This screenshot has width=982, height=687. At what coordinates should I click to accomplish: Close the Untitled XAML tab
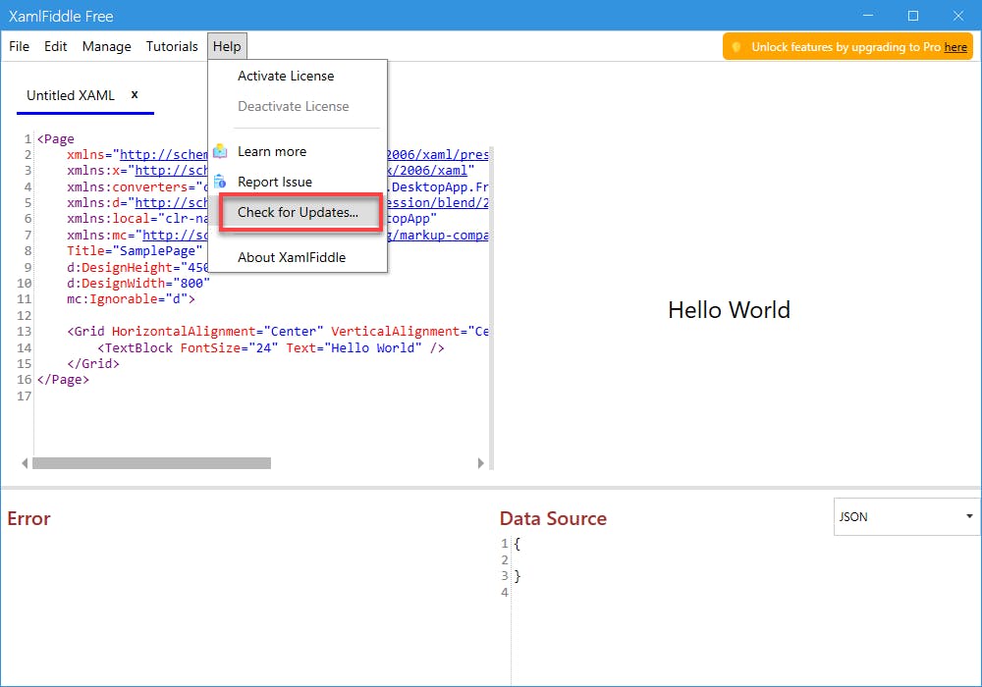tap(135, 94)
